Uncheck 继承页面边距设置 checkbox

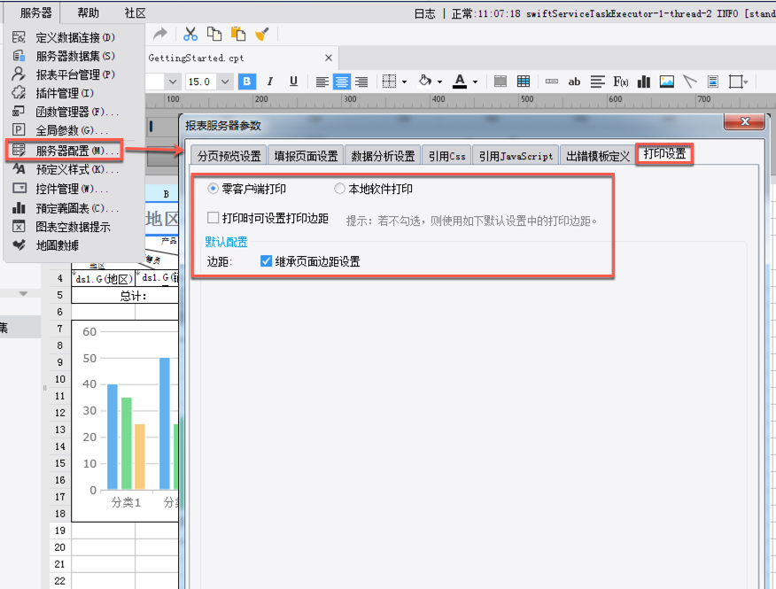click(267, 260)
